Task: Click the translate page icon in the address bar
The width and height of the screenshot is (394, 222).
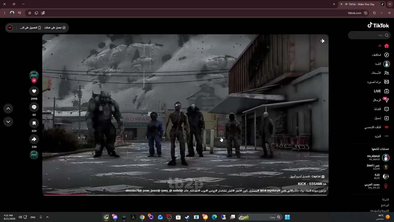Action: tap(43, 13)
